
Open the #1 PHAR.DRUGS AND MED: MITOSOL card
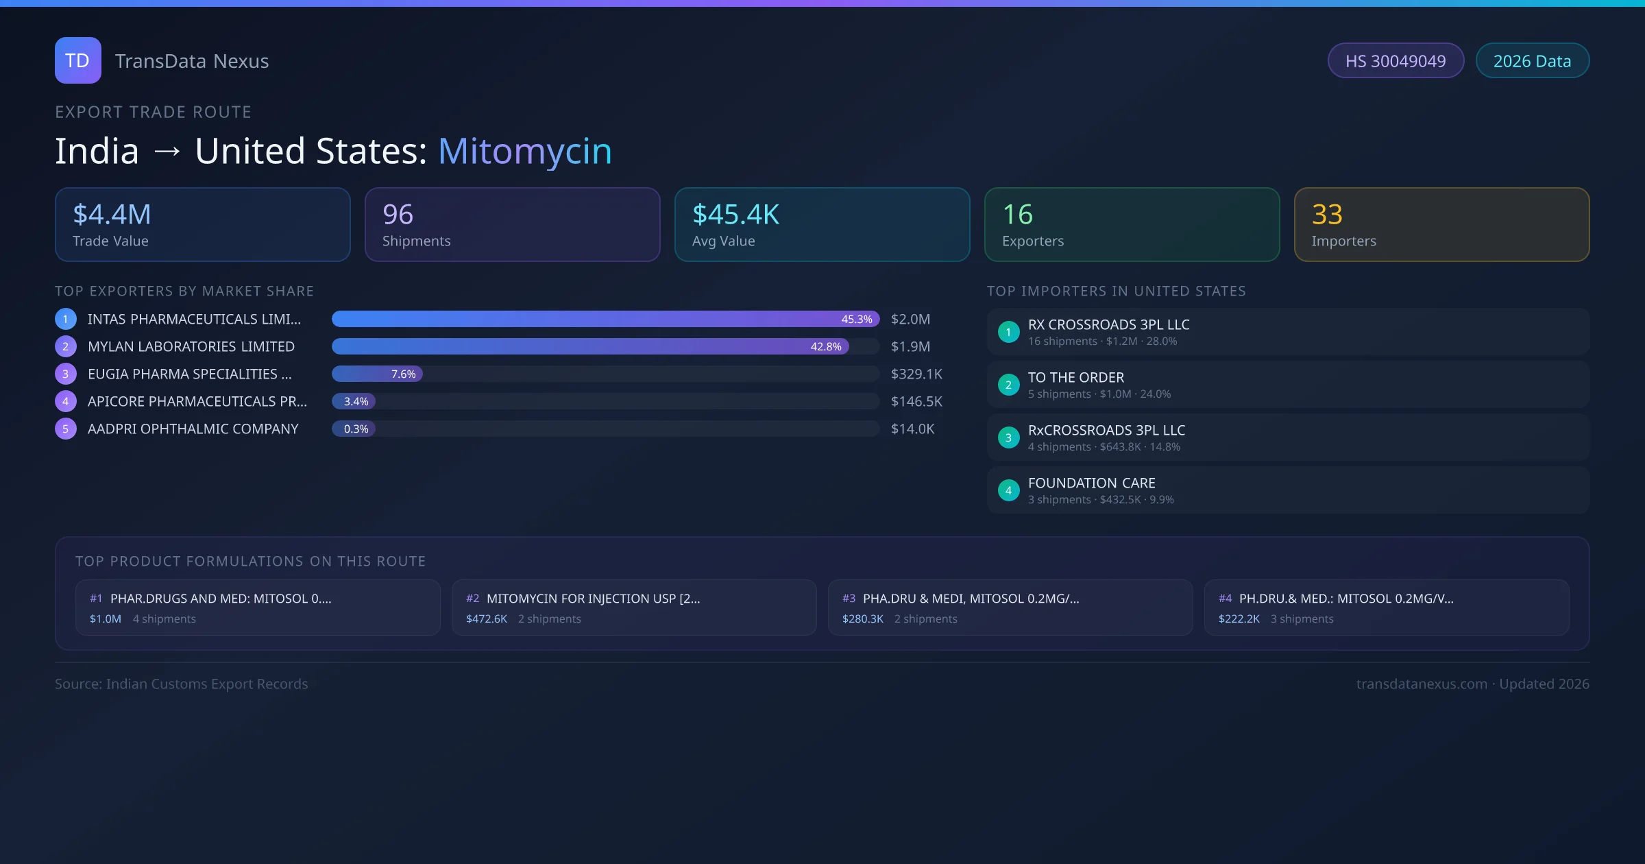click(258, 608)
